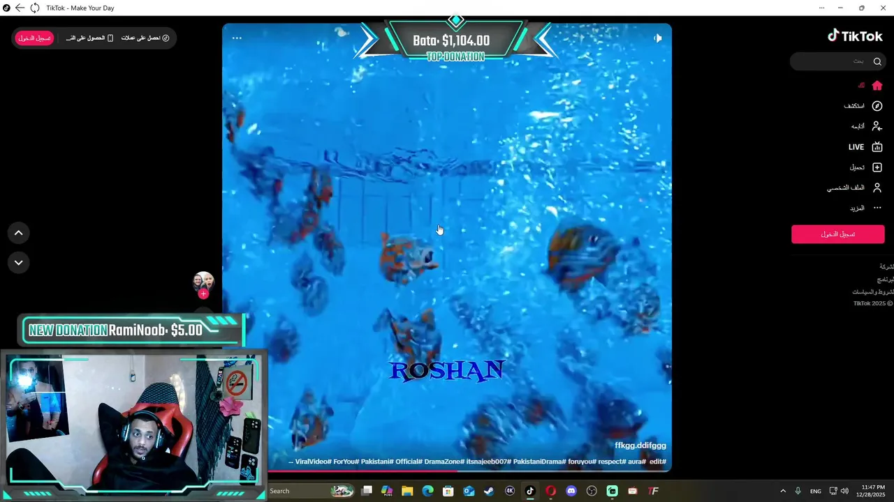Open Microsoft Edge from the taskbar
Viewport: 894px width, 502px height.
[x=427, y=491]
